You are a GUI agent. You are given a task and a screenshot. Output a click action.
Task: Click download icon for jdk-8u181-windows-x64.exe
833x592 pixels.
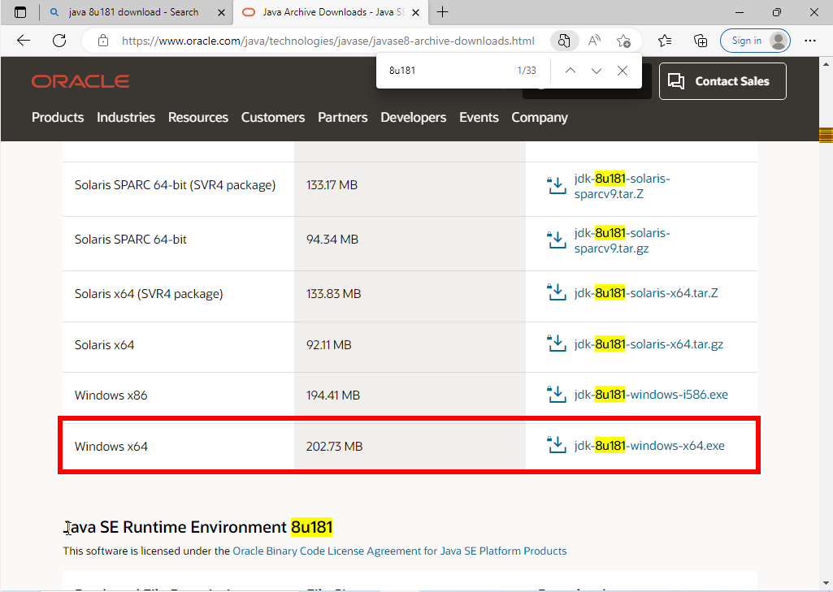click(557, 445)
